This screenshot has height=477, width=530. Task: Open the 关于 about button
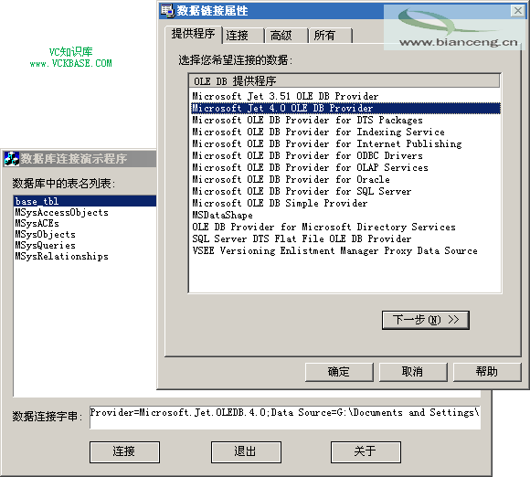click(366, 452)
